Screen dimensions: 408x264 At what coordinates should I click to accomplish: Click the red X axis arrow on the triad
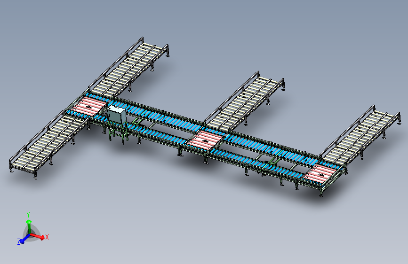click(38, 236)
